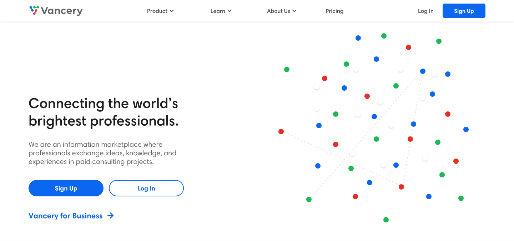514x241 pixels.
Task: Expand the About Us dropdown chevron
Action: pyautogui.click(x=294, y=11)
